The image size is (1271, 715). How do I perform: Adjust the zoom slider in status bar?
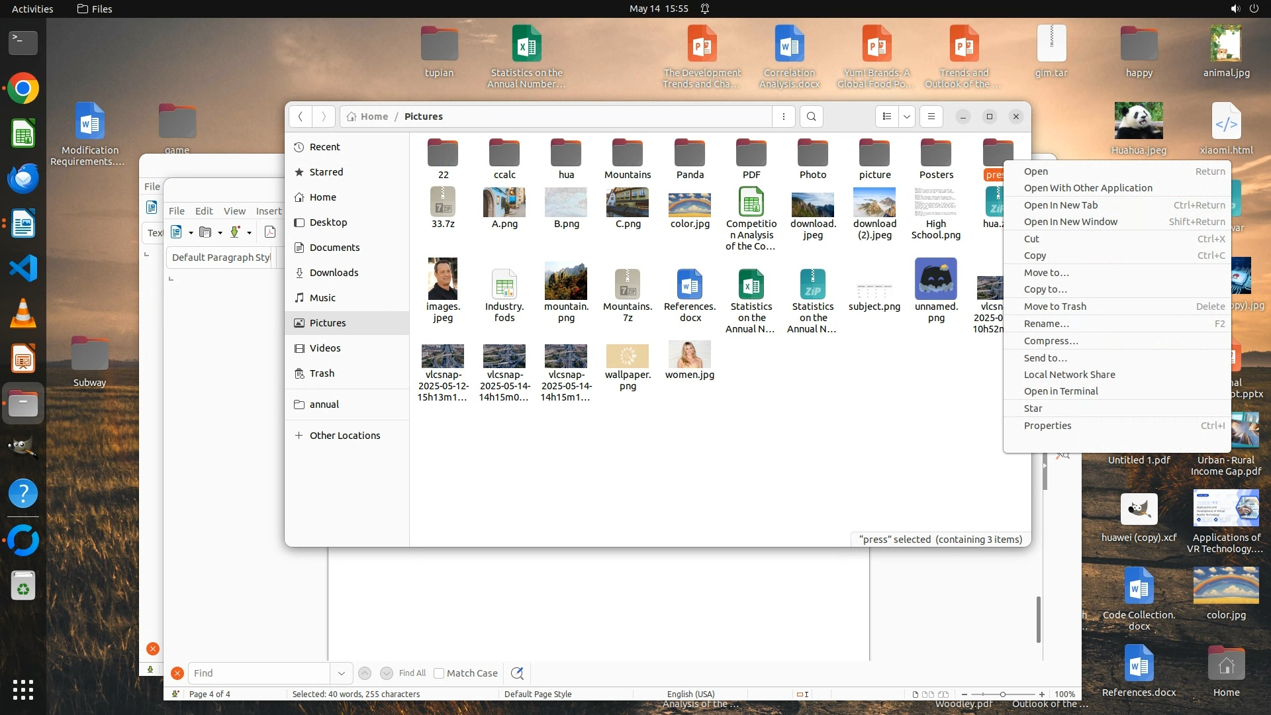click(x=1003, y=694)
